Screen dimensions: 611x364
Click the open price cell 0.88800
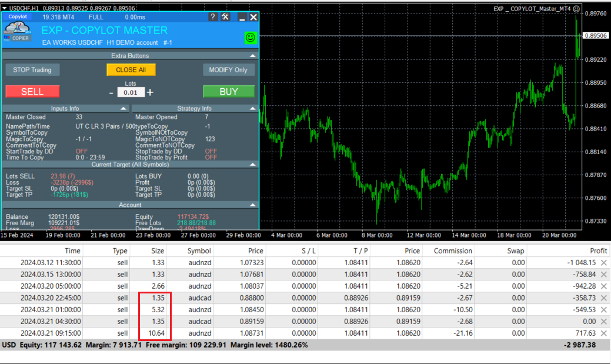pos(252,298)
